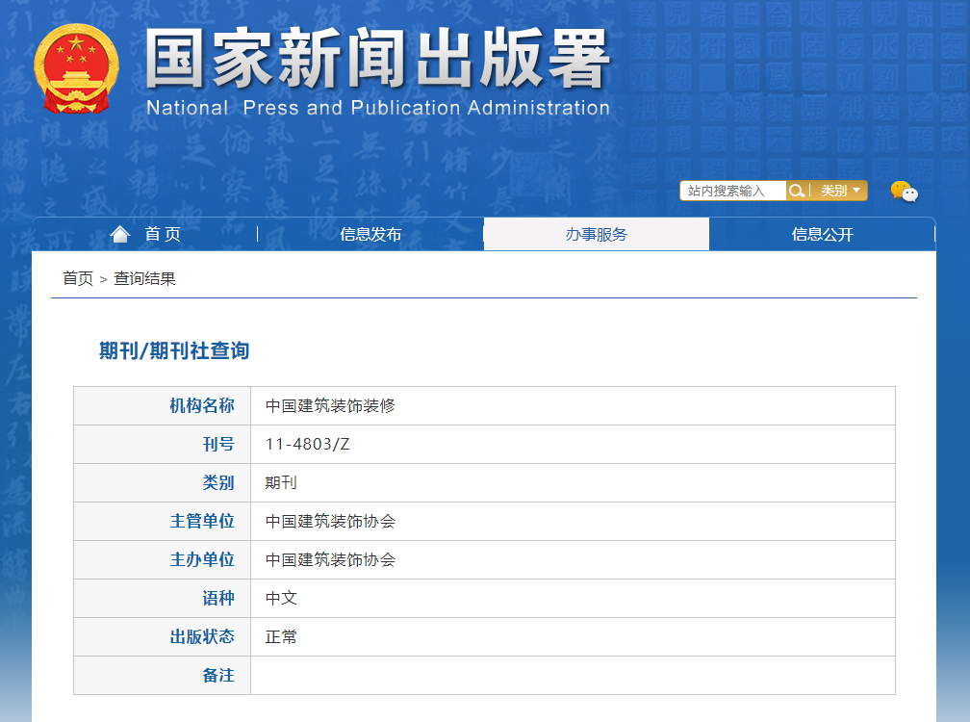This screenshot has width=970, height=722.
Task: Select the 中国建筑装饰装修 institution name value
Action: [330, 406]
